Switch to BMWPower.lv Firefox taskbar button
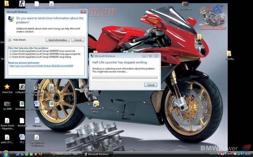Image resolution: width=253 pixels, height=157 pixels. 66,154
